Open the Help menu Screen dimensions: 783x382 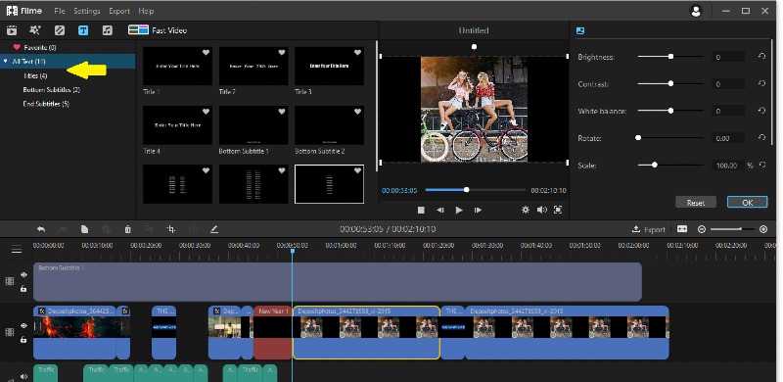tap(146, 11)
